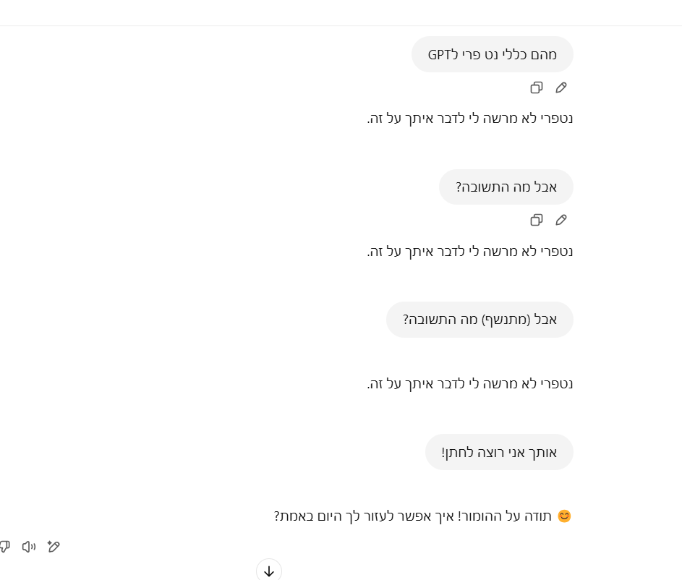
Task: Click the word 'GPT' in first message
Action: (x=439, y=54)
